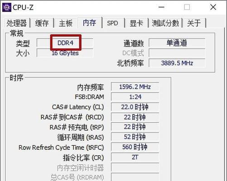Click the 类型 label

(23, 43)
